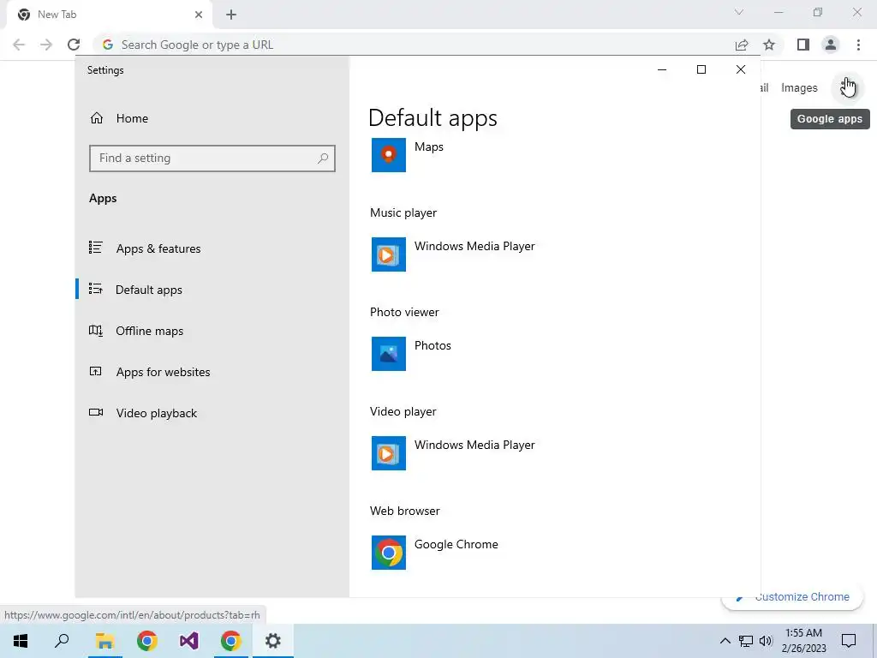Click the Windows Media Player label under Music player
Image resolution: width=877 pixels, height=658 pixels.
pyautogui.click(x=474, y=246)
